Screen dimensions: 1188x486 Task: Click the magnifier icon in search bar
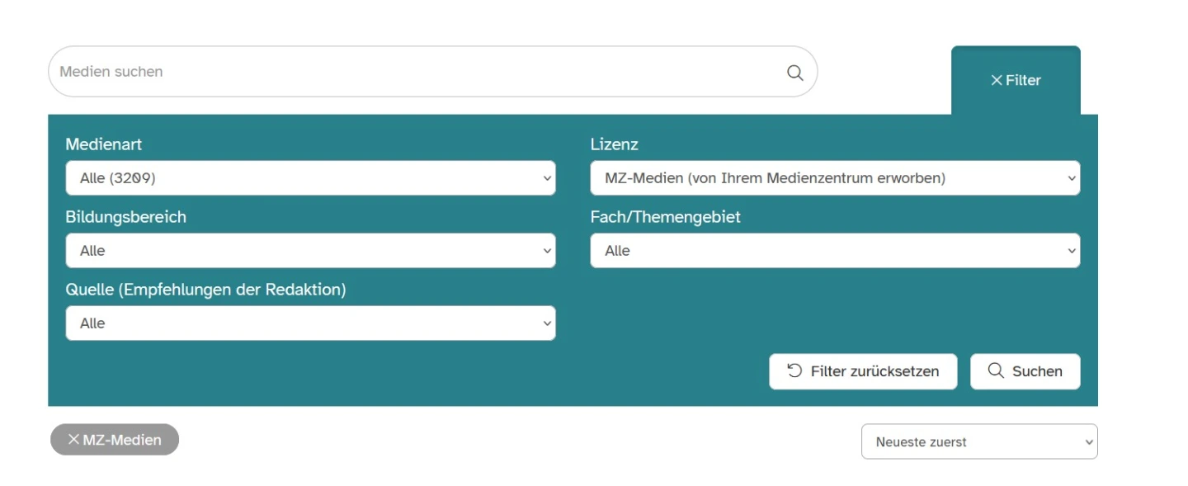pyautogui.click(x=794, y=73)
